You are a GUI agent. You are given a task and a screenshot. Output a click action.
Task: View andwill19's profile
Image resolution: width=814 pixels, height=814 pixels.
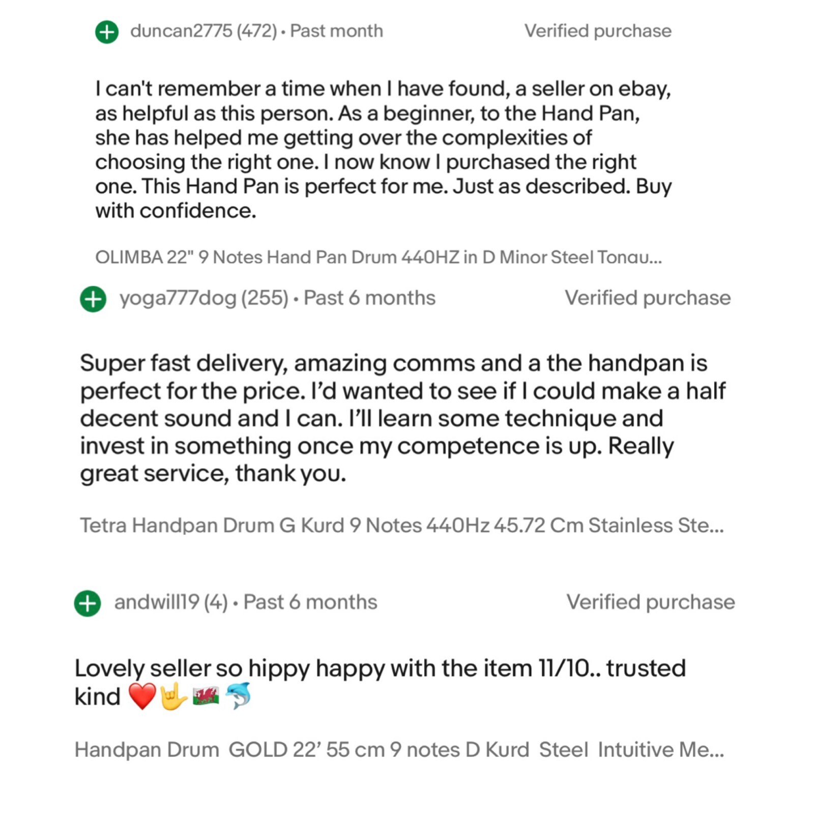(156, 602)
